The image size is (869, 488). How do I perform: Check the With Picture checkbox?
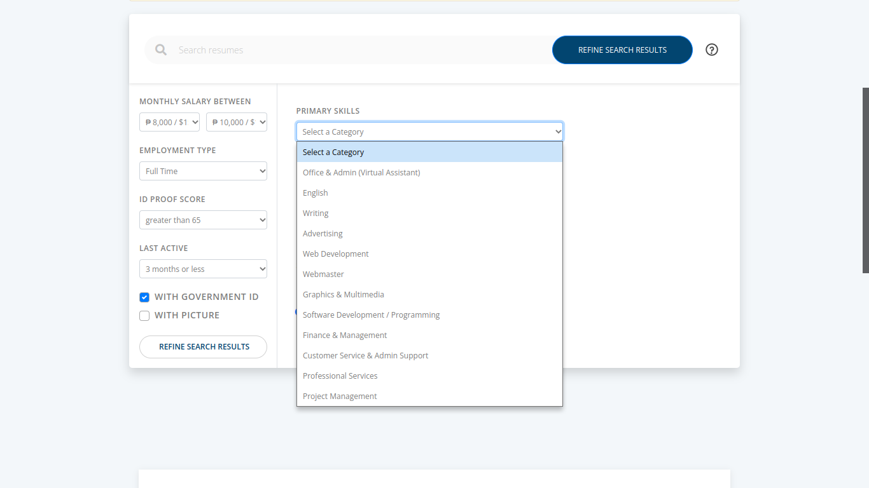pyautogui.click(x=144, y=315)
